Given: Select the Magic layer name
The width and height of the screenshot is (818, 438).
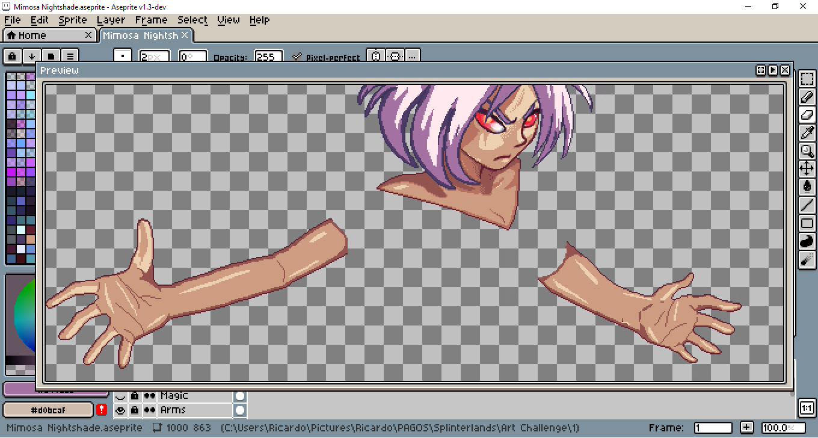Looking at the screenshot, I should 195,396.
